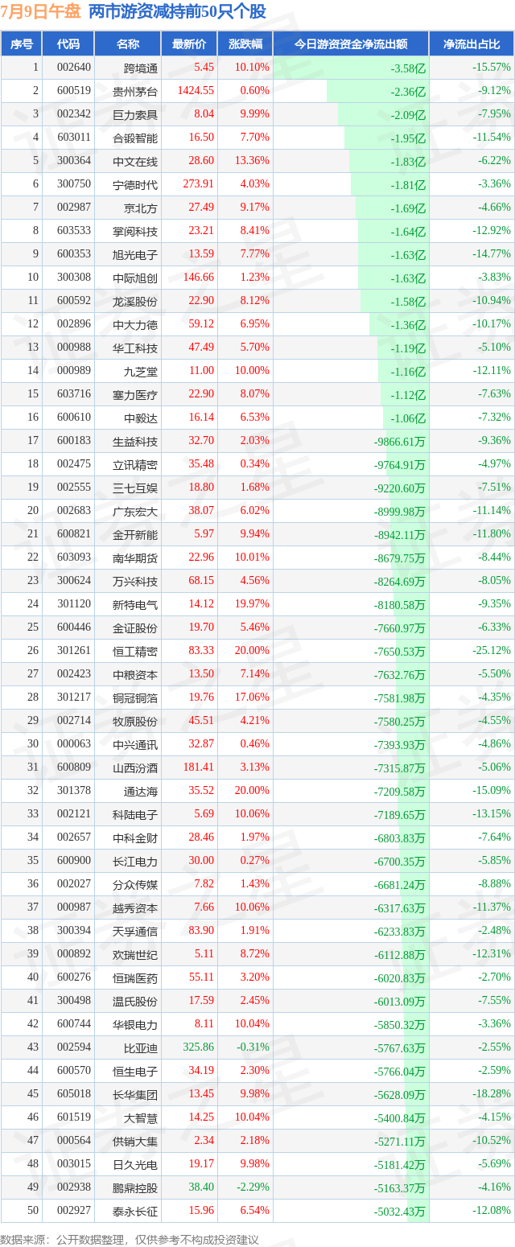The height and width of the screenshot is (1247, 515).
Task: Click the 比亚迪 price 325.86
Action: 198,1047
